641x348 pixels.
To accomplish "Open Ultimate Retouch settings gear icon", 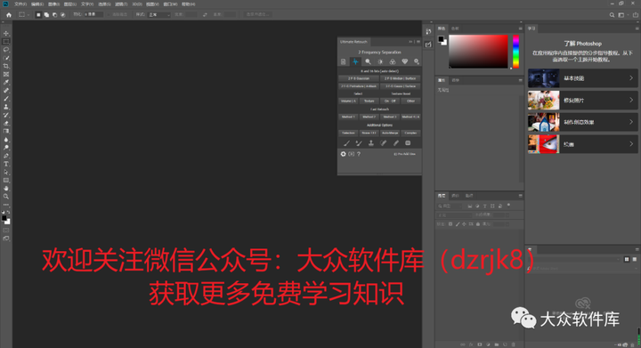I will 344,154.
